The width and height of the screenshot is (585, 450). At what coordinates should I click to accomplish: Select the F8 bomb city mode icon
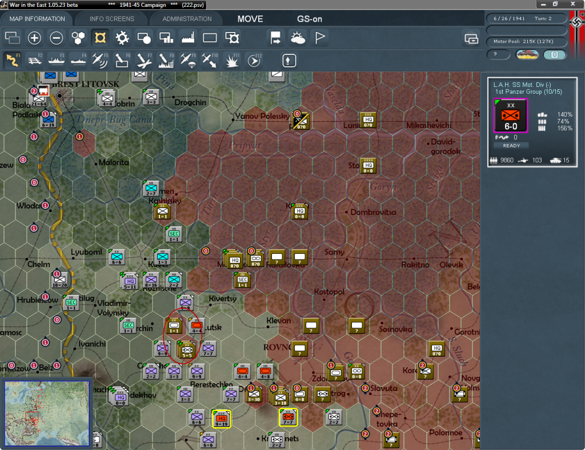(166, 60)
